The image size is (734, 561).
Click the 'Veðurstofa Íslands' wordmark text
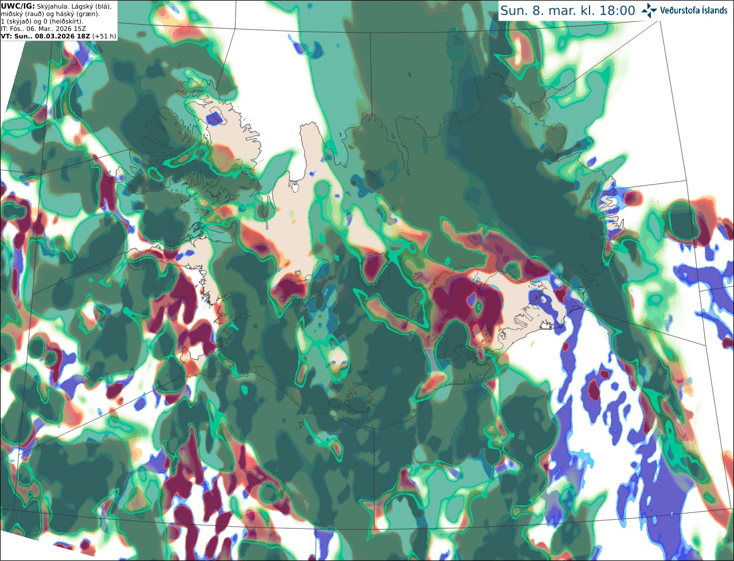click(x=694, y=10)
